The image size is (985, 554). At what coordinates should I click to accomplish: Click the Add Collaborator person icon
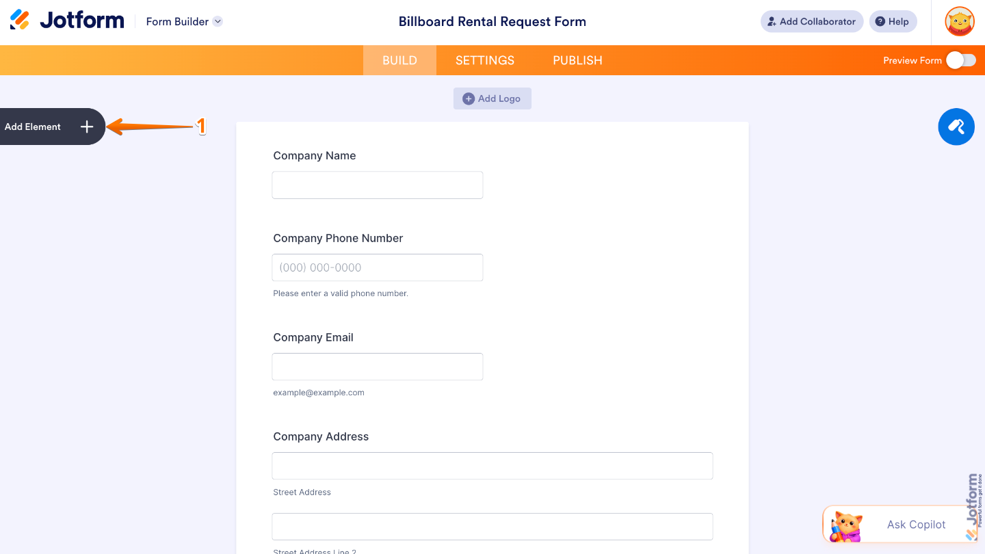772,21
